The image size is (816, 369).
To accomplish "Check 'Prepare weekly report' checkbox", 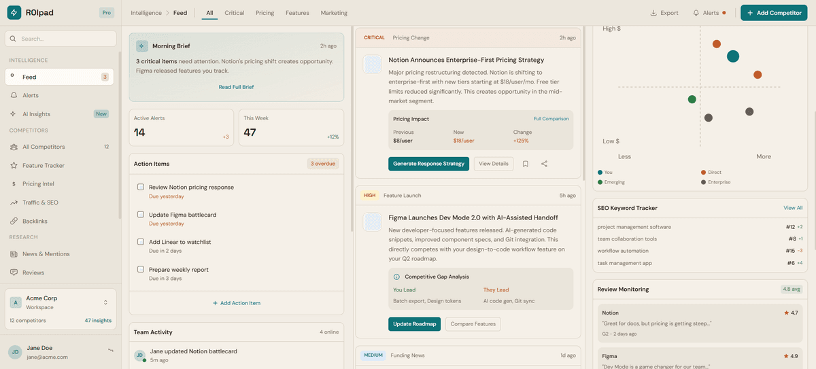I will 141,269.
